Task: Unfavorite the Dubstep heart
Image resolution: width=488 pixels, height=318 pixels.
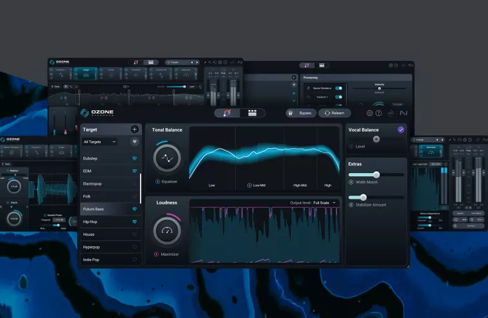Action: tap(134, 158)
